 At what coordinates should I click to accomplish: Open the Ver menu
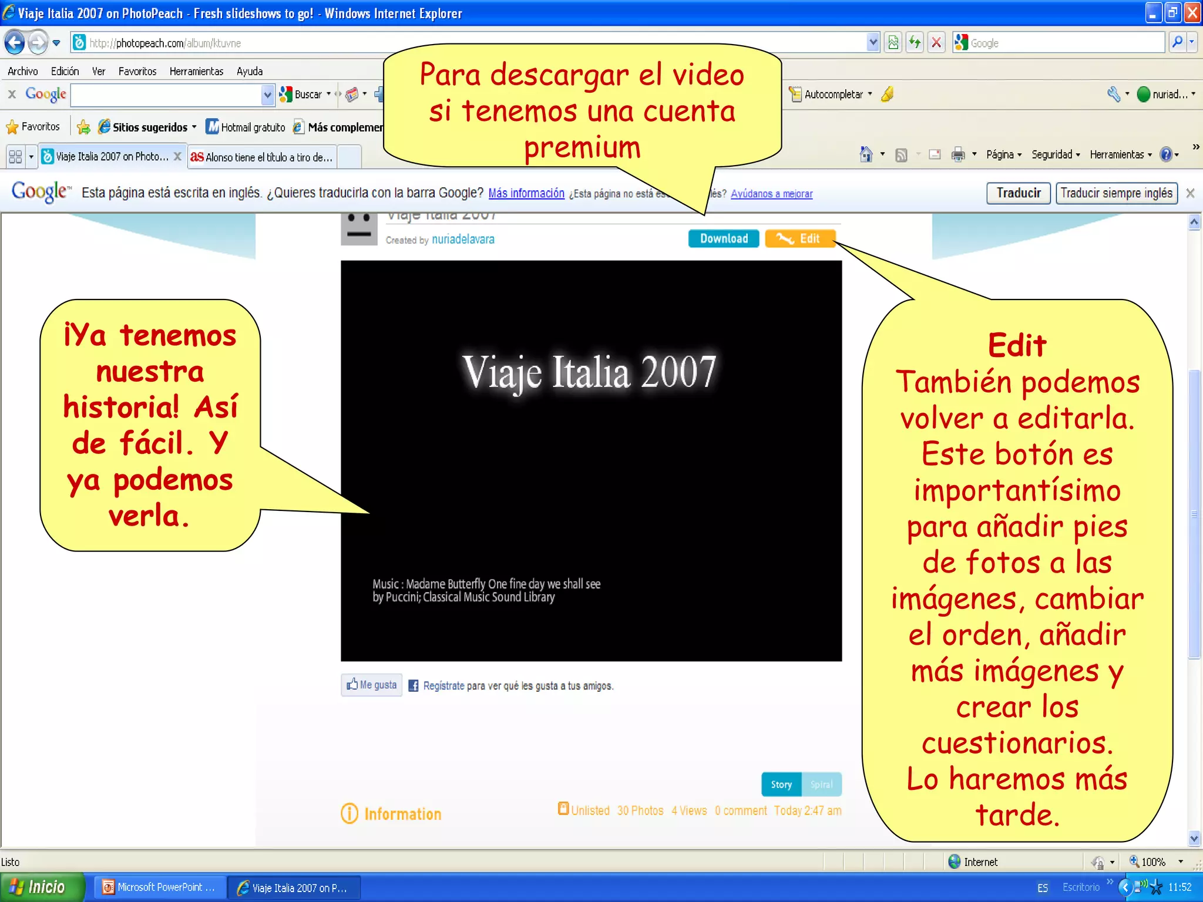98,71
